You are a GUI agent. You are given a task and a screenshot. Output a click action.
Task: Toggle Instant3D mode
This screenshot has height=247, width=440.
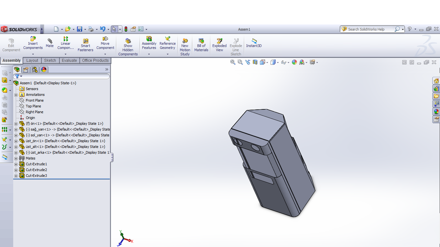point(254,43)
